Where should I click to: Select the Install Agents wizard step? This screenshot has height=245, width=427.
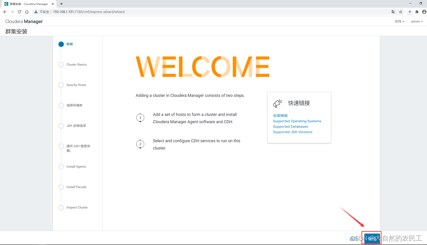[76, 167]
